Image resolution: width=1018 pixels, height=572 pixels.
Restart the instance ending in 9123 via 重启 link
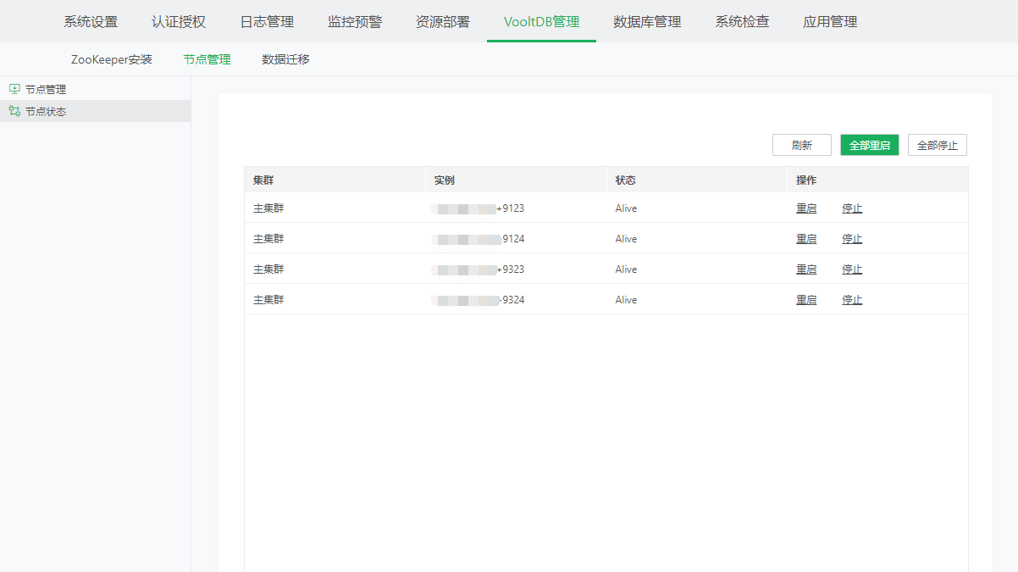click(x=805, y=208)
